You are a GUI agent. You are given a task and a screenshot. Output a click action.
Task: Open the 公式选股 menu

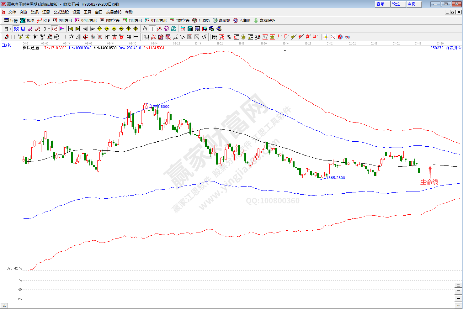(61, 12)
